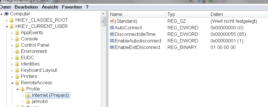Click the (Wert nicht festgelegt) data cell
Viewport: 268px width, 107px height.
coord(234,21)
